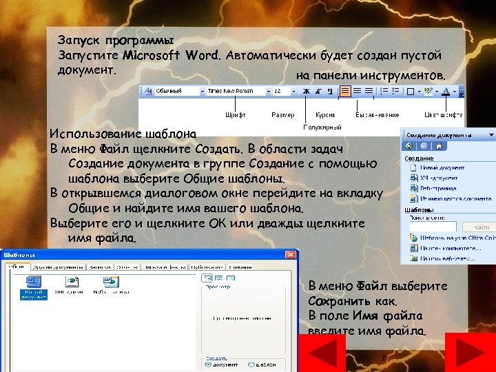Go to previous slide with red left arrow
The image size is (496, 372).
click(x=322, y=353)
